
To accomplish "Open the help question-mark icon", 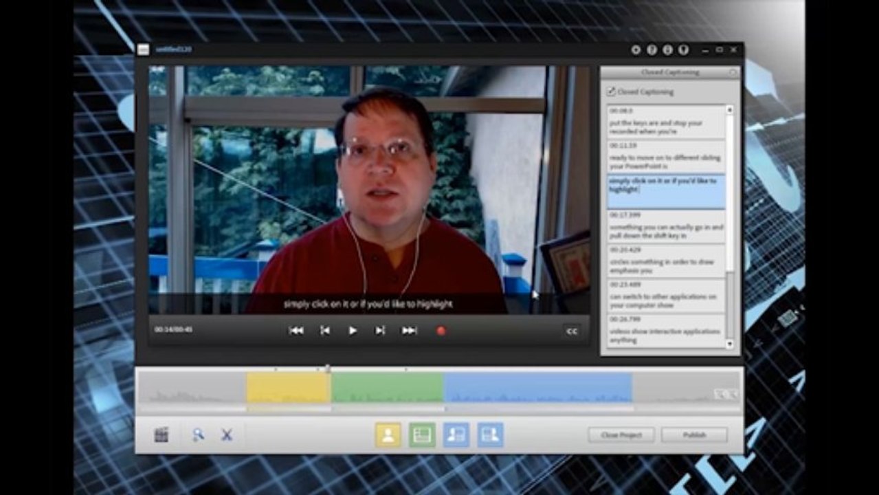I will [x=652, y=49].
